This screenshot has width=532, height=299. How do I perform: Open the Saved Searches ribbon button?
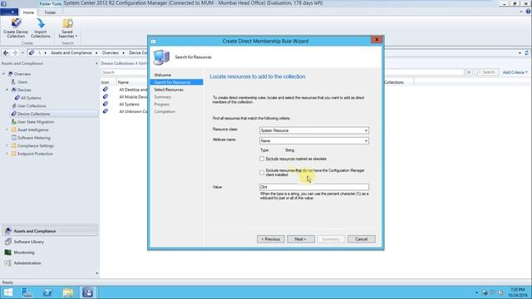(x=67, y=27)
